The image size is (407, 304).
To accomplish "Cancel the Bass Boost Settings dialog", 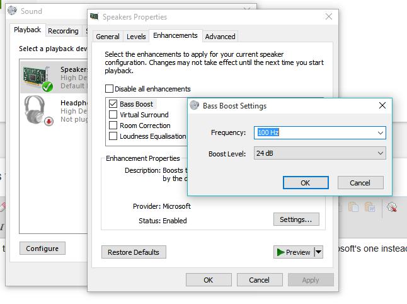I will tap(360, 183).
